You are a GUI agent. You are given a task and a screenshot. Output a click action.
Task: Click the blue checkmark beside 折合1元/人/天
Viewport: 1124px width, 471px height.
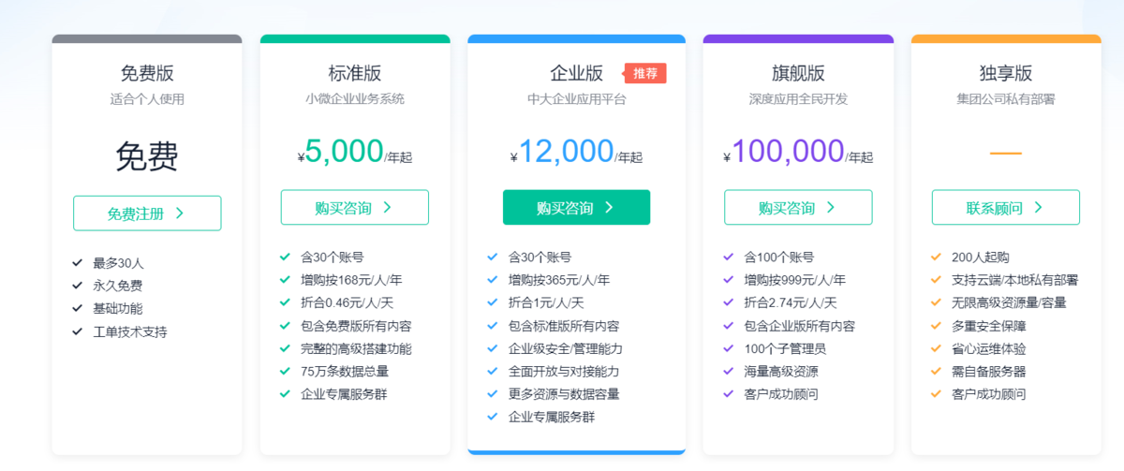point(493,302)
